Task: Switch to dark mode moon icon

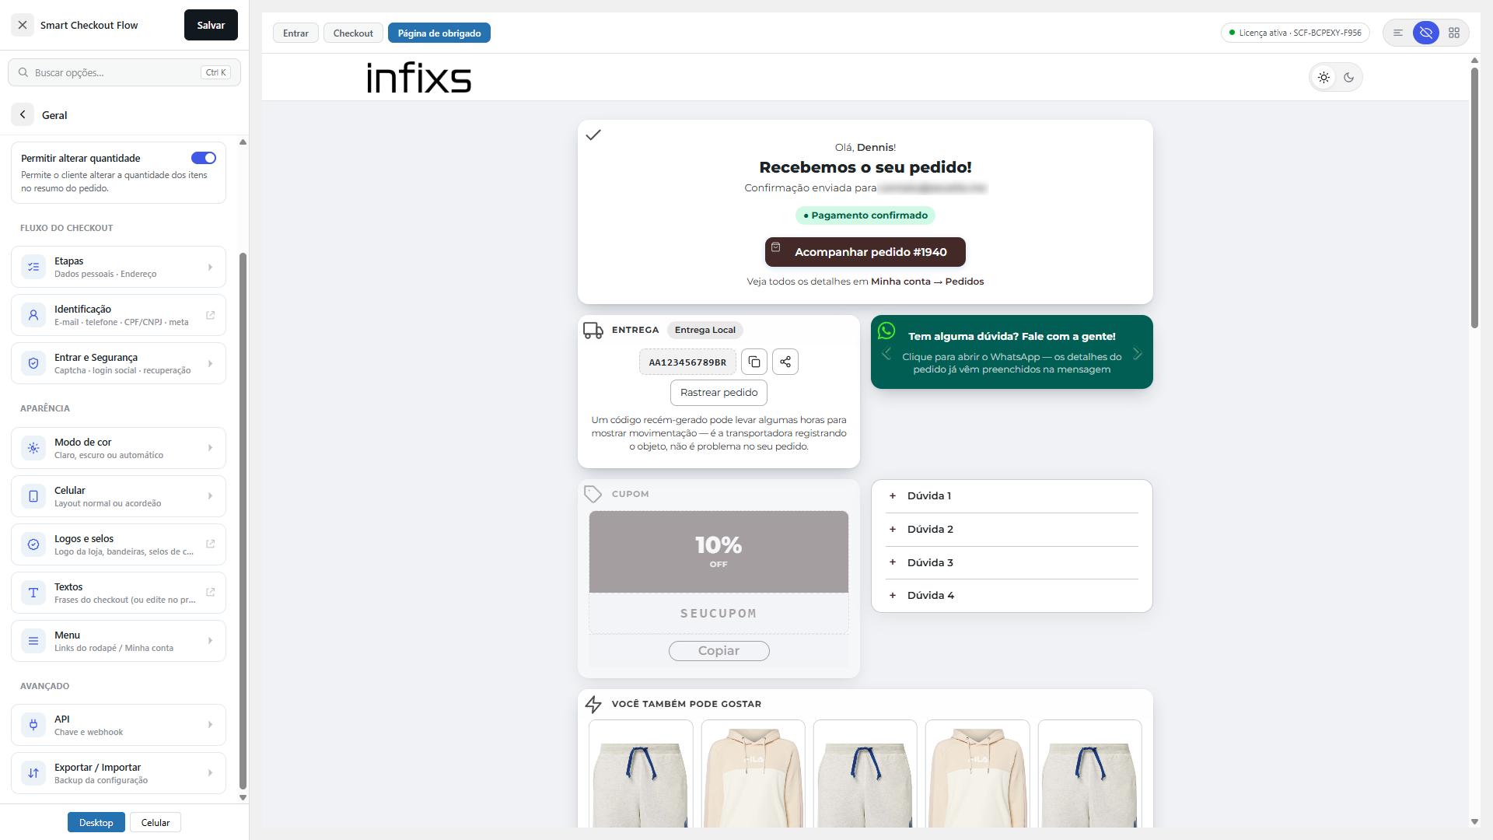Action: (x=1349, y=77)
